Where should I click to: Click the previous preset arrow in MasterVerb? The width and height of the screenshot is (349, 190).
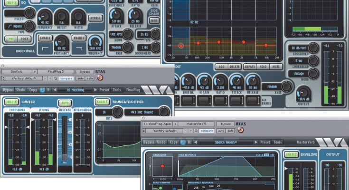click(x=195, y=142)
